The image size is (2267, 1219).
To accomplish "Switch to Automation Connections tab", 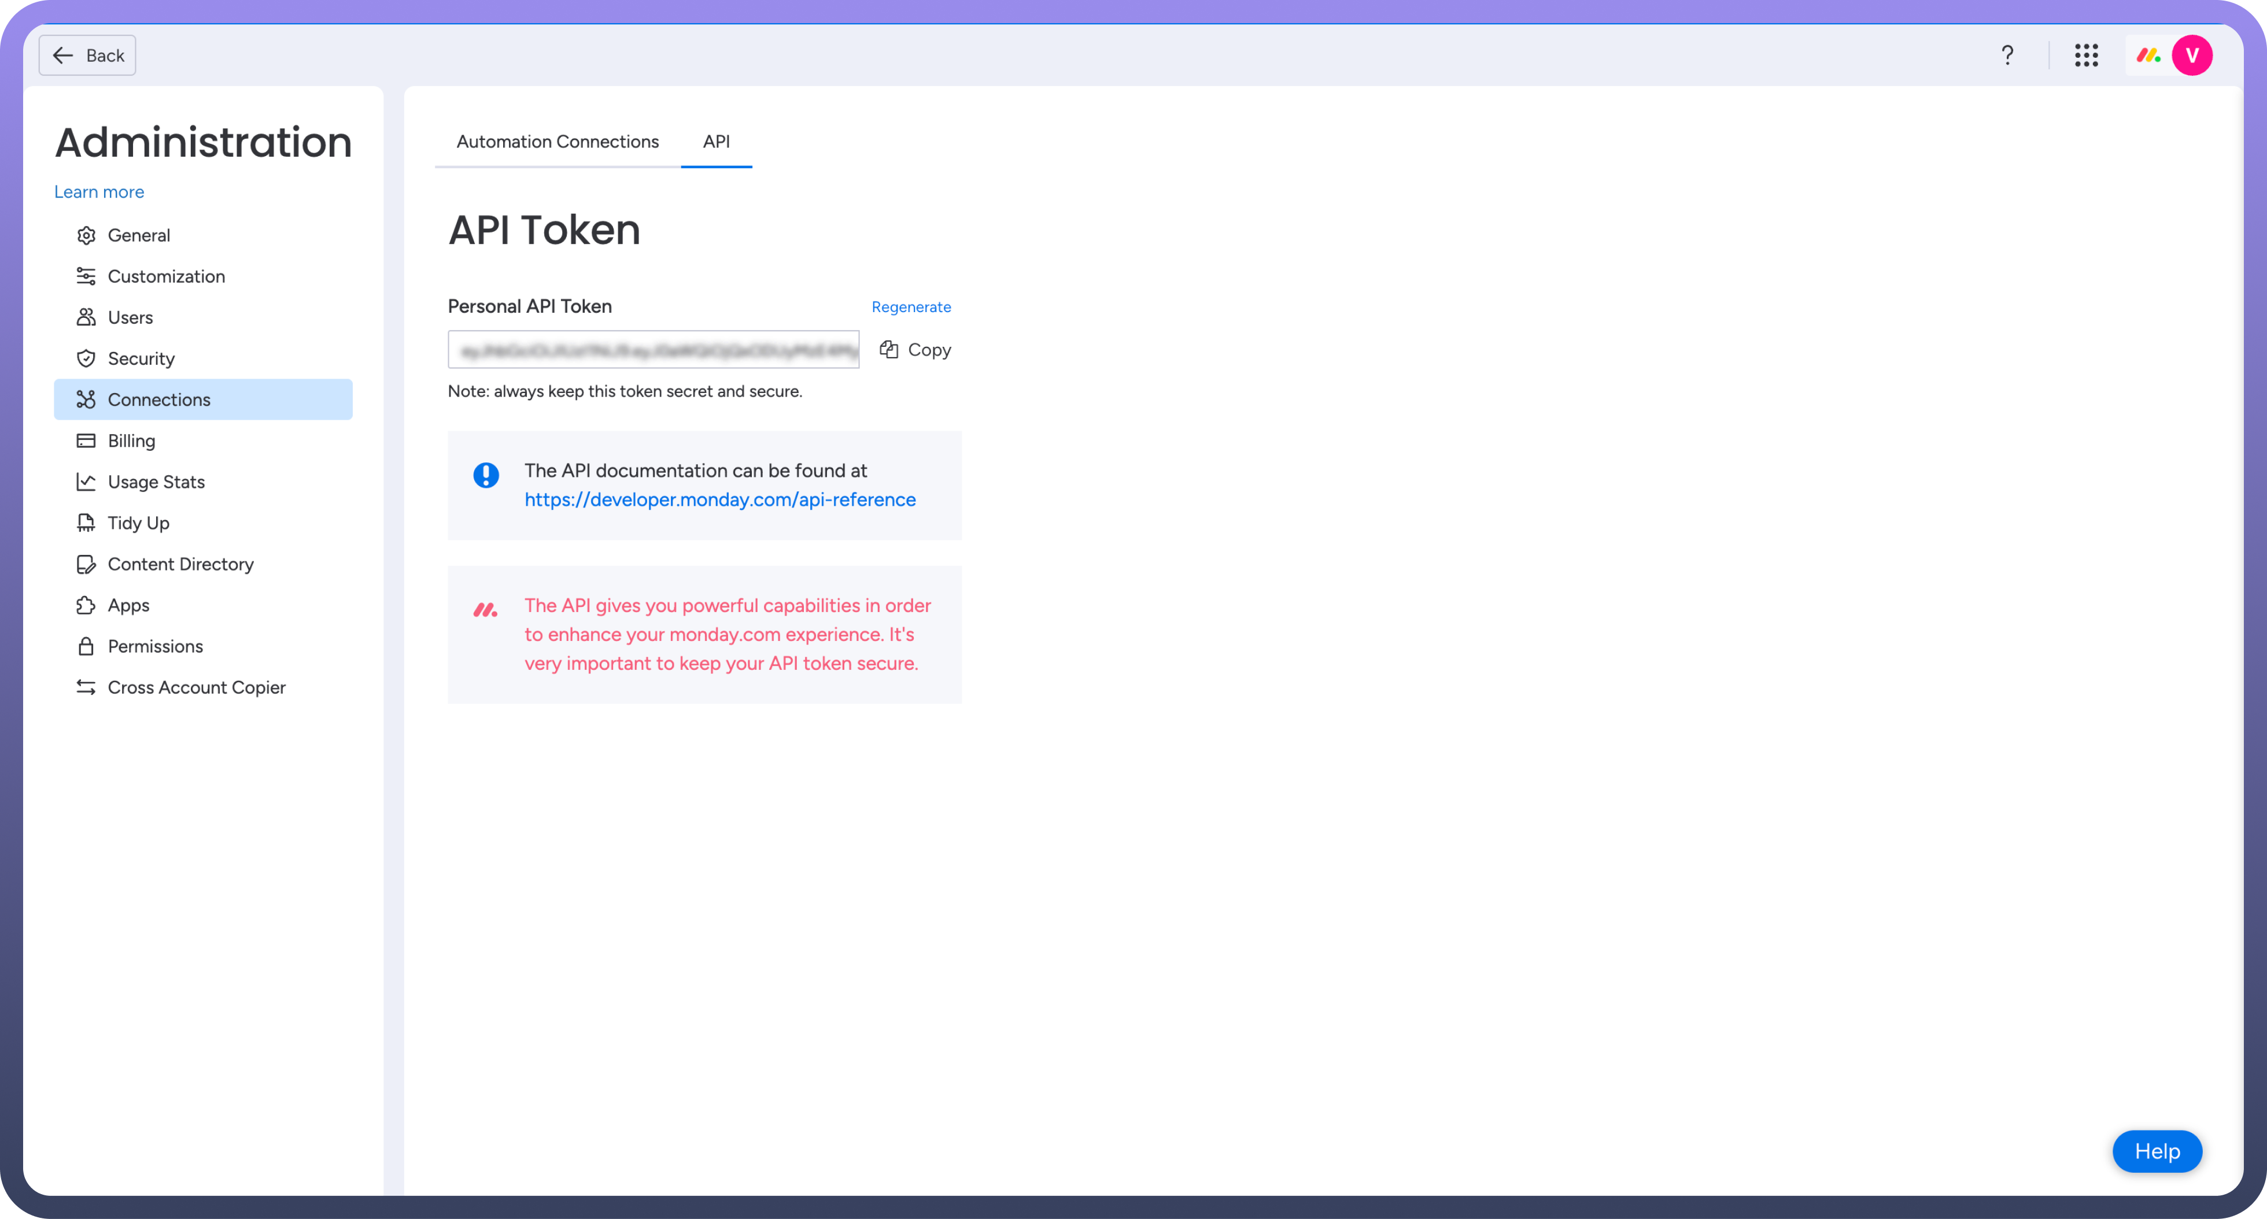I will click(557, 142).
